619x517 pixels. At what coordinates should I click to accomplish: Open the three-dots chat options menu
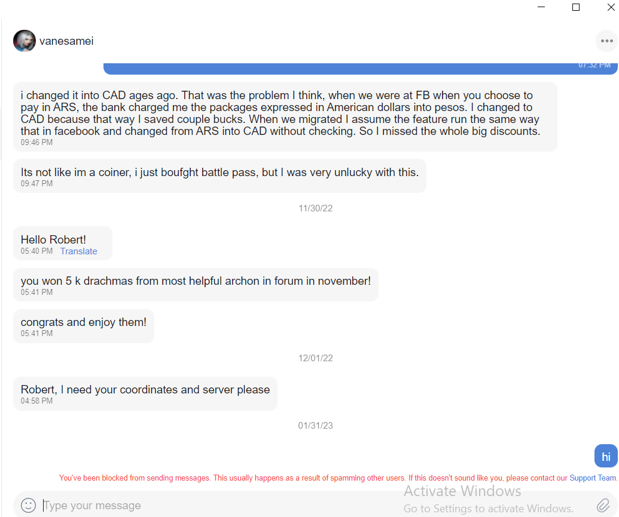(606, 41)
